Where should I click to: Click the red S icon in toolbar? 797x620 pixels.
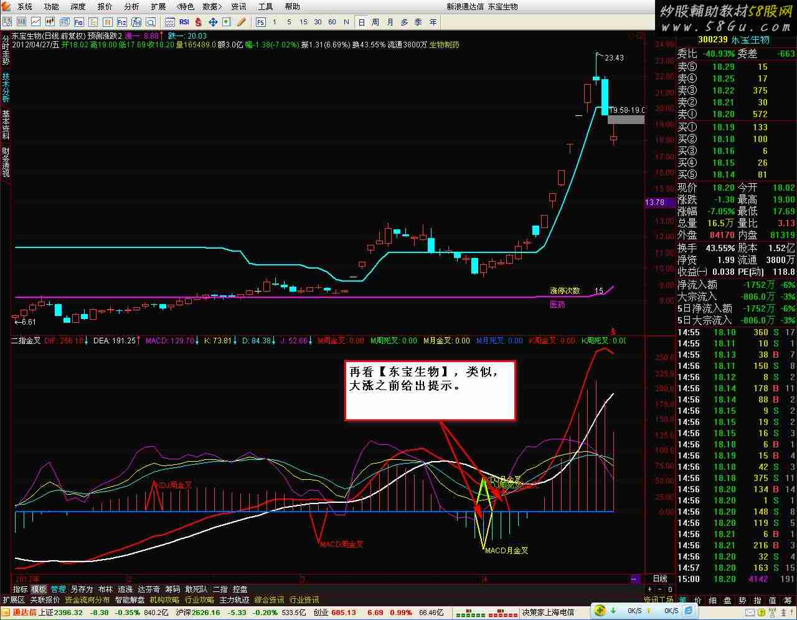[x=198, y=22]
